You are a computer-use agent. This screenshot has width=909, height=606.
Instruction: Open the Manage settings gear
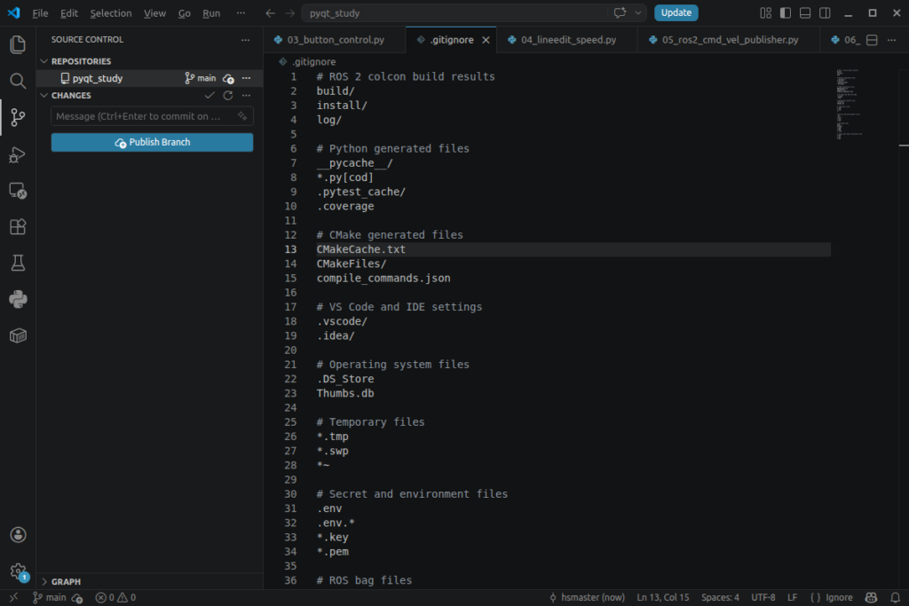(18, 571)
